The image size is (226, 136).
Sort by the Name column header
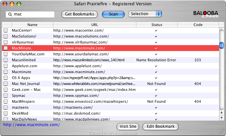(x=32, y=25)
